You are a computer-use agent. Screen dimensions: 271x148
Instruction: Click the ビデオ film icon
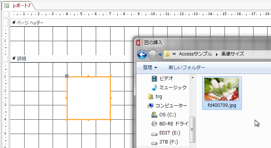coord(154,79)
